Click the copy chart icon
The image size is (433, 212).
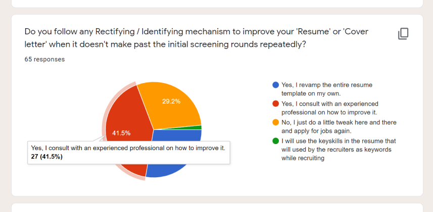click(x=403, y=34)
